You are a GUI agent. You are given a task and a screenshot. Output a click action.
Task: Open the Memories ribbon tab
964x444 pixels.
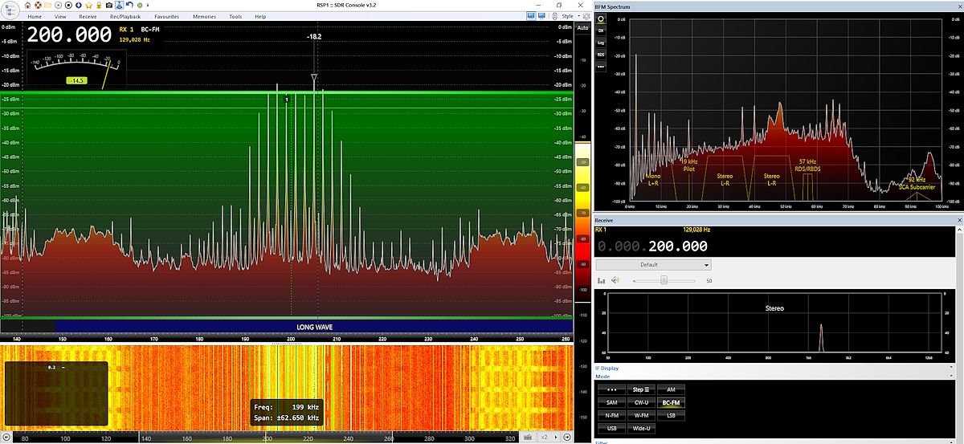pyautogui.click(x=204, y=16)
